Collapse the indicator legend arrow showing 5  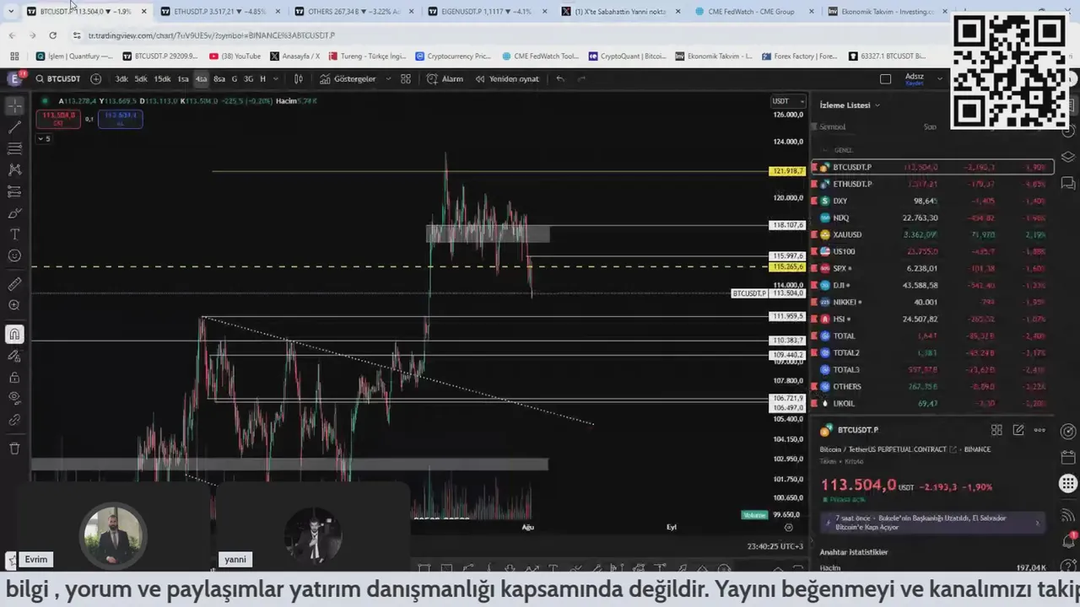click(44, 138)
